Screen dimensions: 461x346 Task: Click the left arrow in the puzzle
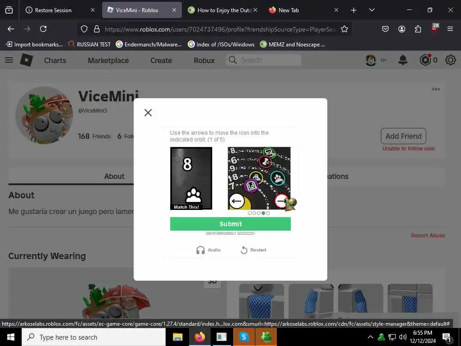click(237, 201)
